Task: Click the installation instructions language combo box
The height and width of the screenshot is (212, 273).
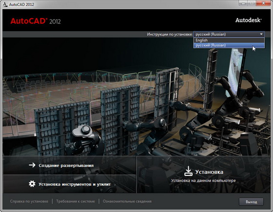Action: coord(229,34)
